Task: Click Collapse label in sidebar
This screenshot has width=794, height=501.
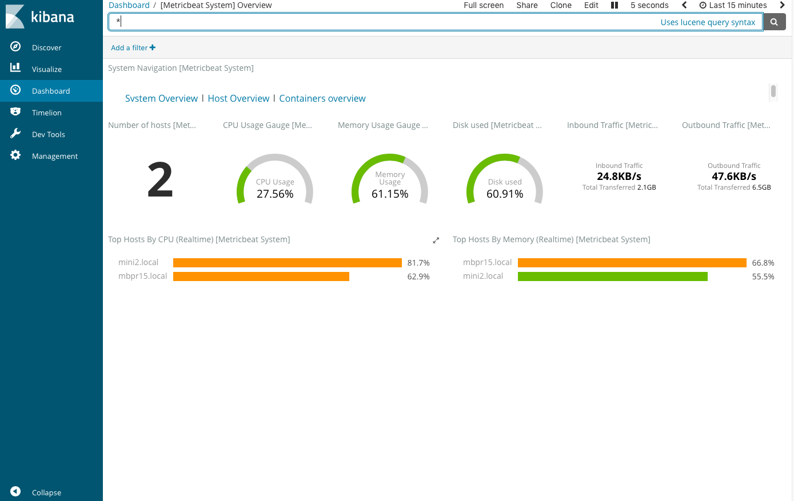Action: (46, 492)
